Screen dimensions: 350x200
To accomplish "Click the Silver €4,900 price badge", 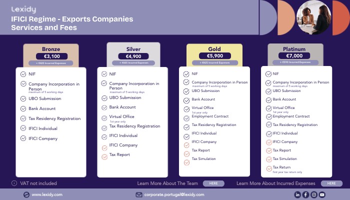I will coord(133,56).
